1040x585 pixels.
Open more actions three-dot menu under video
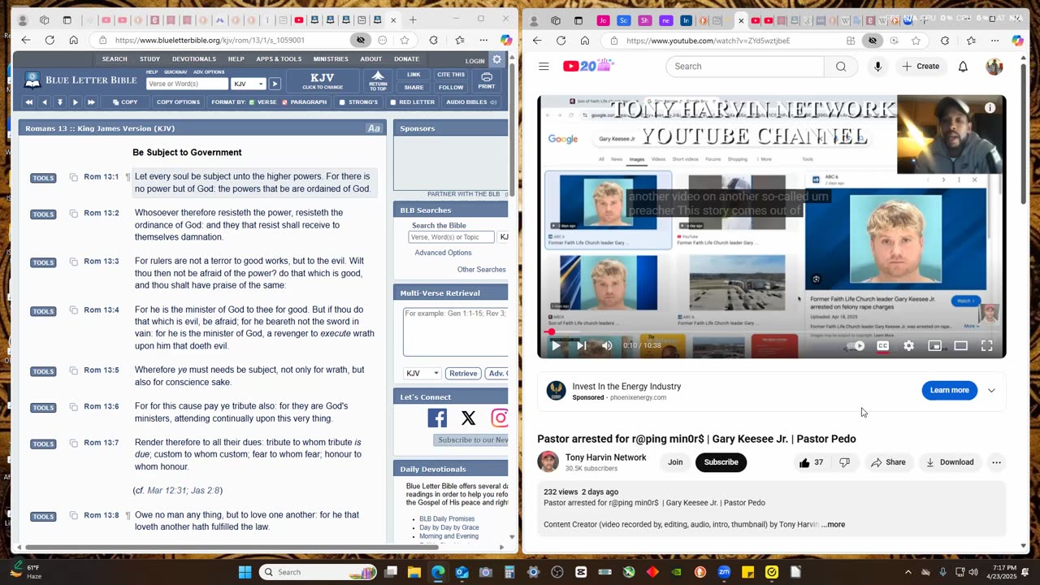[x=996, y=462]
